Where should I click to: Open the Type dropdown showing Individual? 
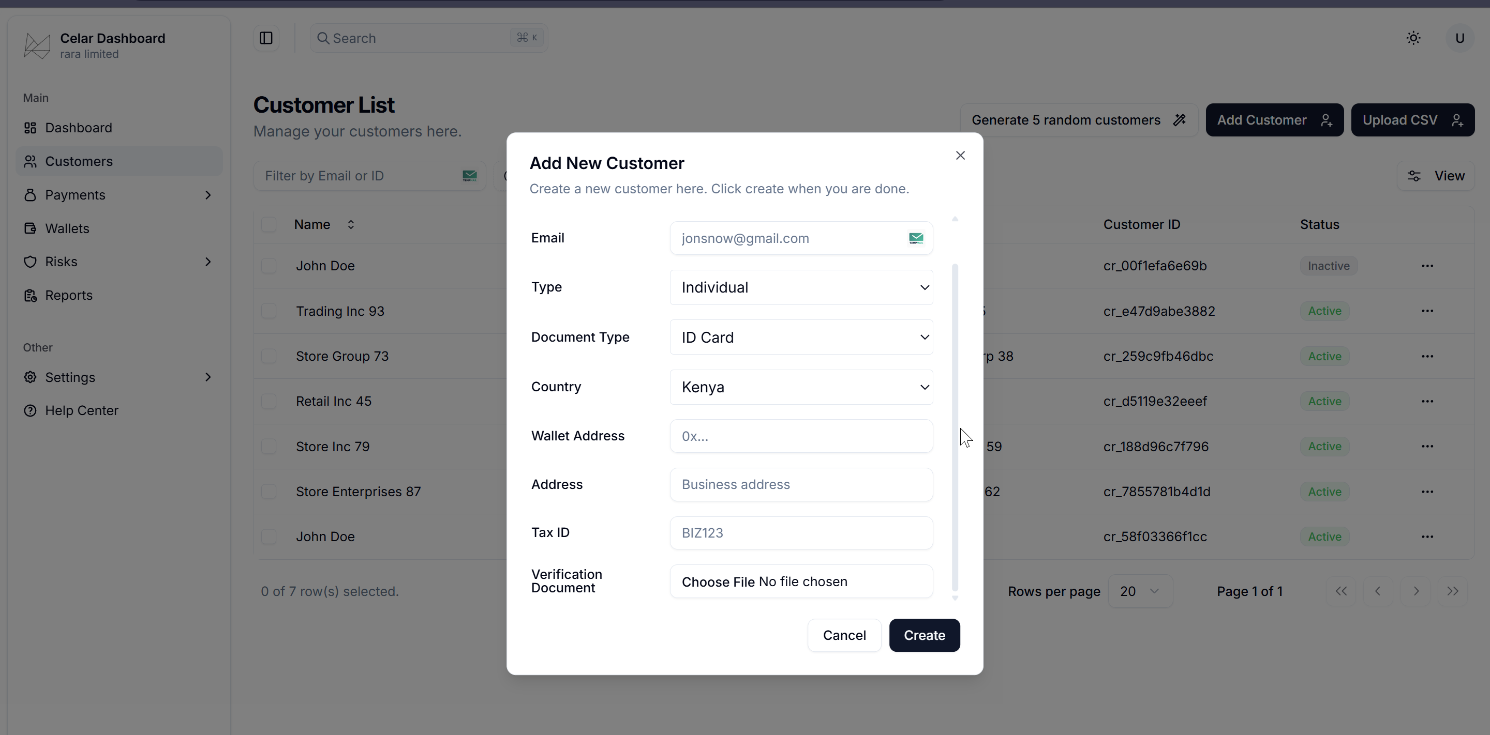click(800, 287)
